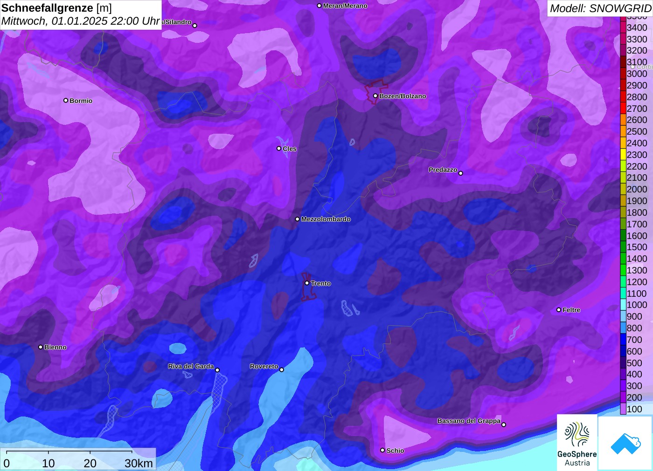Click the legend value "100"
Image resolution: width=653 pixels, height=471 pixels.
coord(634,409)
